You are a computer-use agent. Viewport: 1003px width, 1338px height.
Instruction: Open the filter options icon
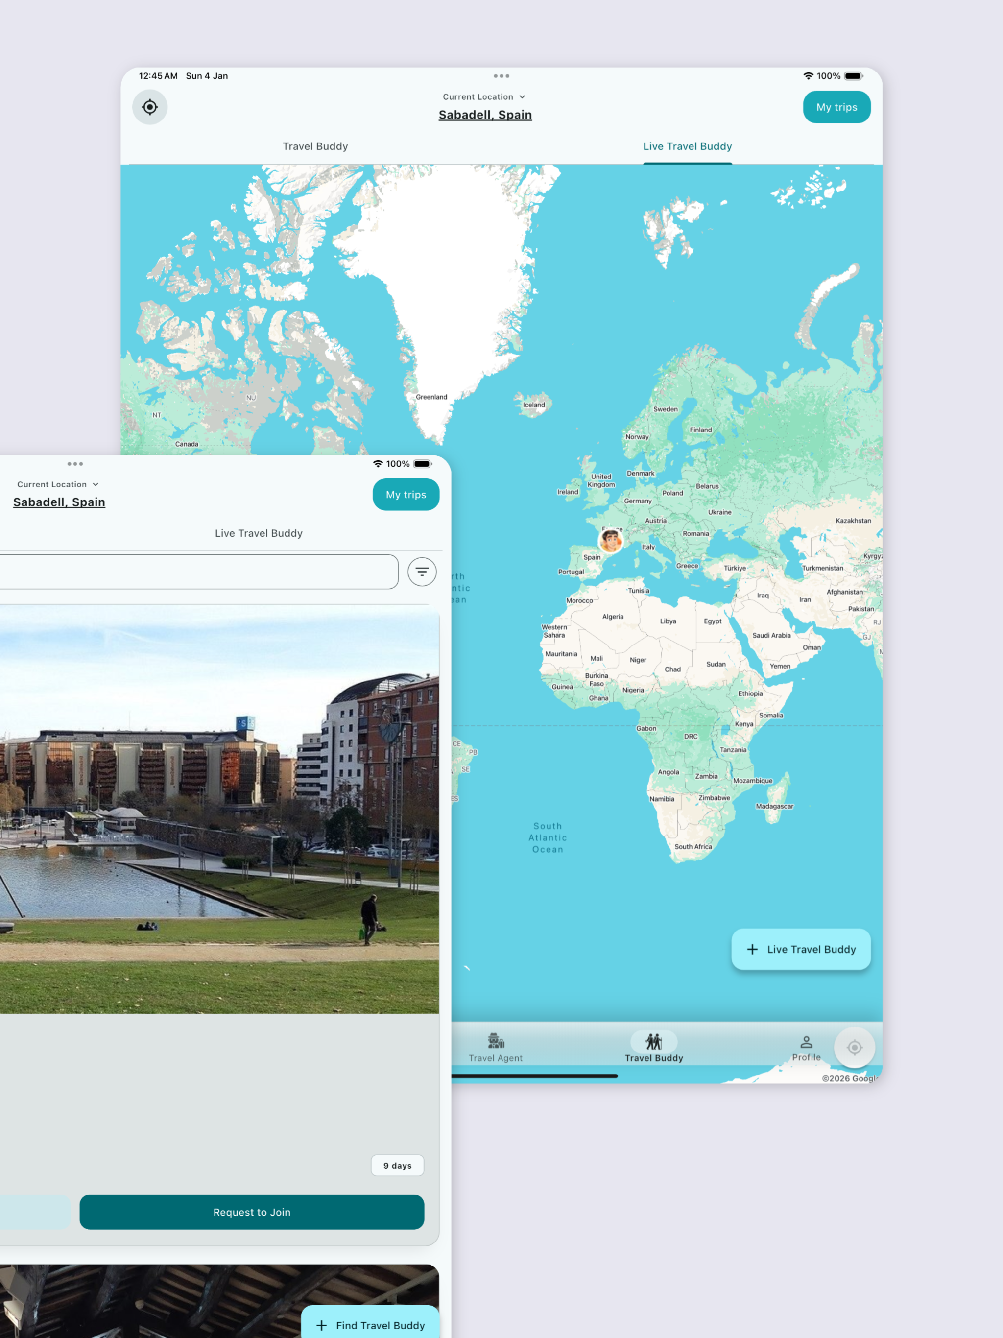pyautogui.click(x=422, y=572)
